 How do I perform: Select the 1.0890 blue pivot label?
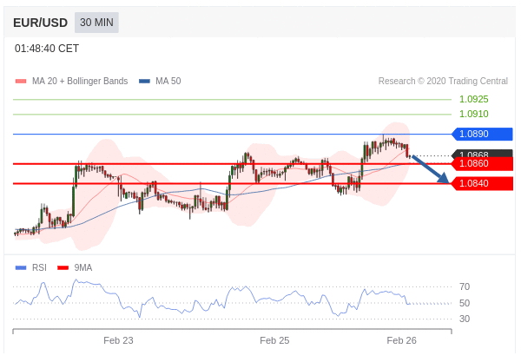(482, 134)
